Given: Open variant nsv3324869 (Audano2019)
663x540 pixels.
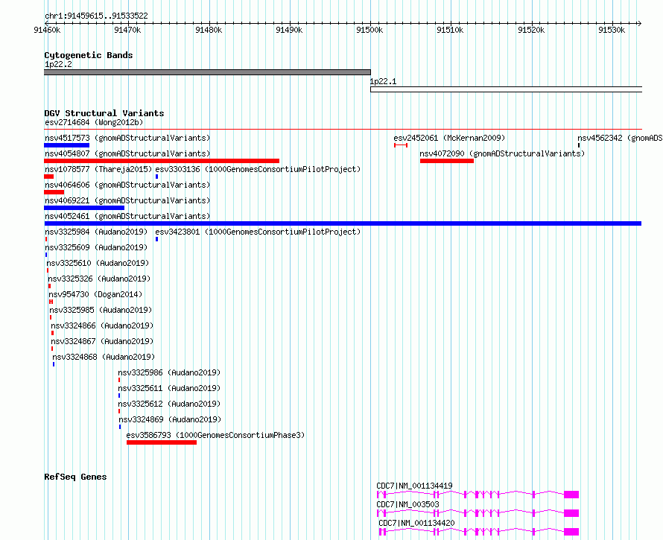Looking at the screenshot, I should 170,419.
